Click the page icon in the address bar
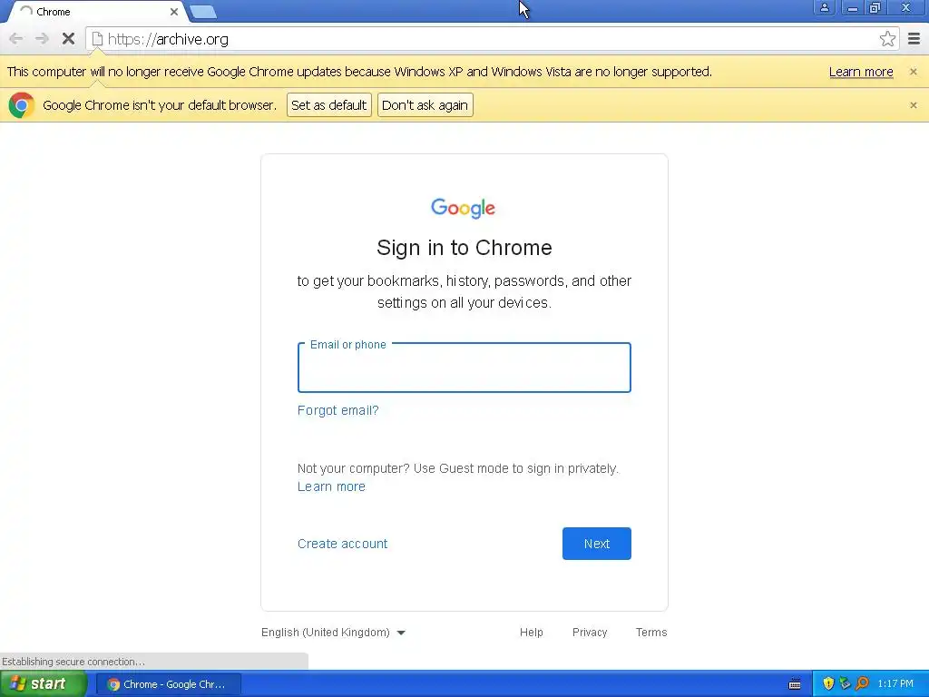 tap(97, 39)
